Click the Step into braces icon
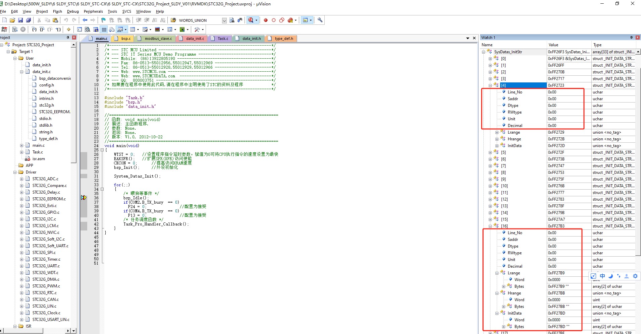This screenshot has height=334, width=641. [x=34, y=29]
